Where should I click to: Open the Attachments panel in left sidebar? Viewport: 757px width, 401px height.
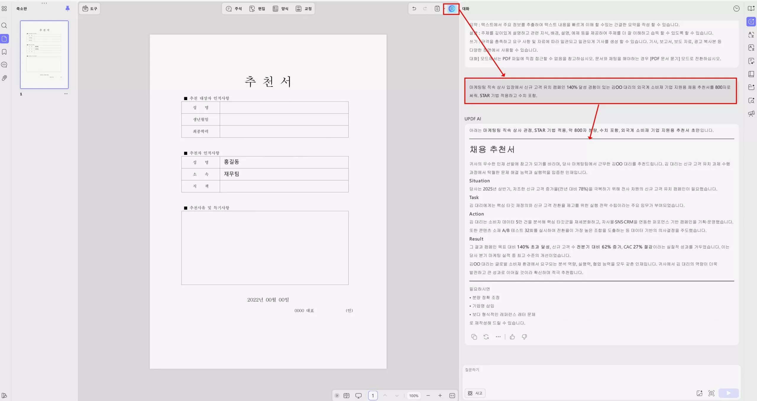[x=4, y=78]
